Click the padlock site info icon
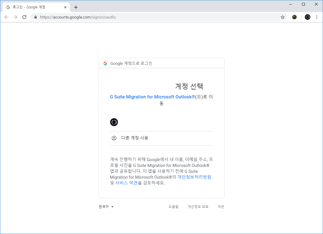Viewport: 323px width, 234px height. (x=35, y=17)
